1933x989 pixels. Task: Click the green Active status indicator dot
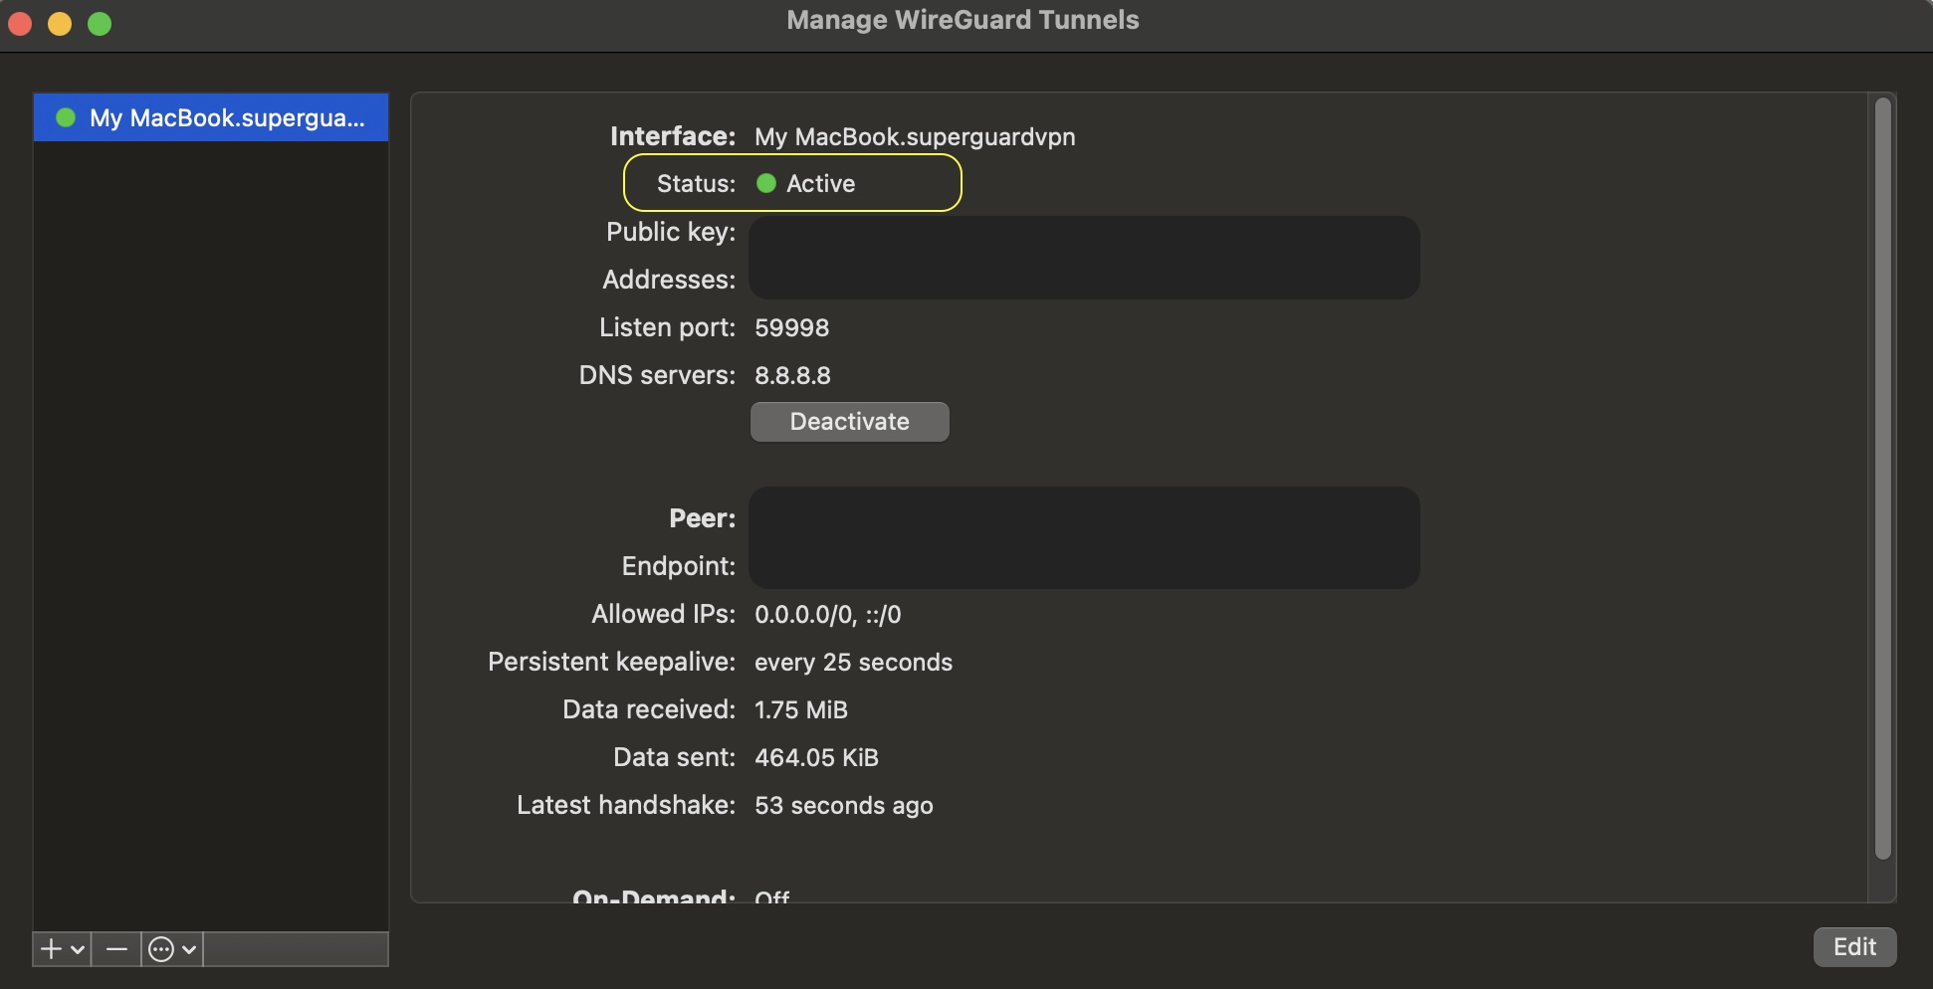(766, 183)
